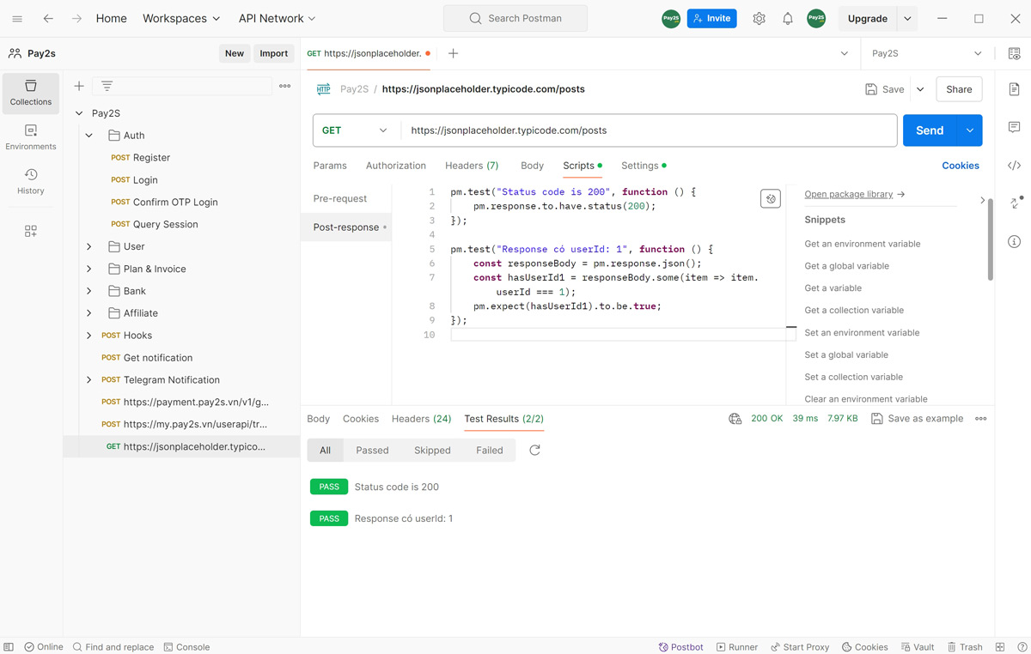
Task: Open the Send button dropdown arrow
Action: [x=970, y=130]
